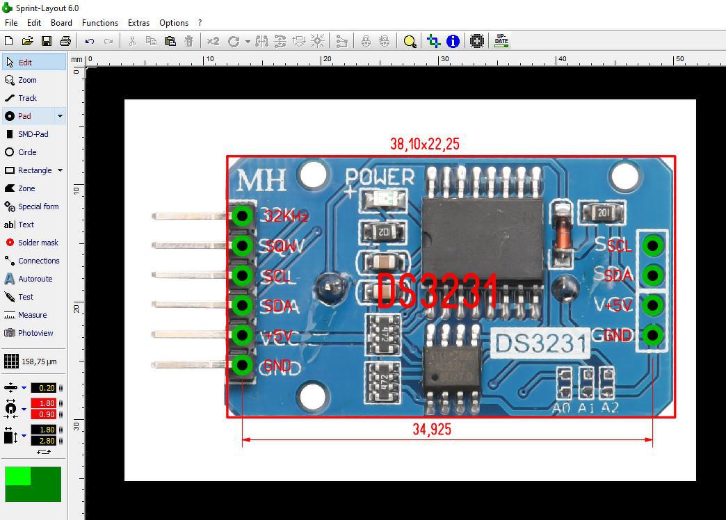
Task: Open the File menu
Action: point(11,23)
